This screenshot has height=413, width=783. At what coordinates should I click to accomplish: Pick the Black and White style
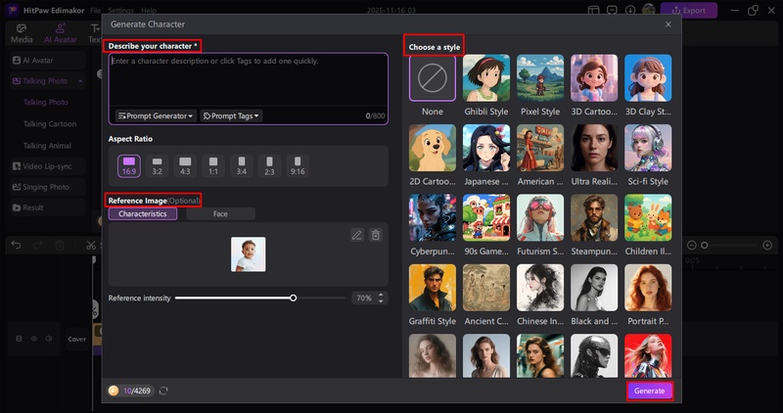pyautogui.click(x=594, y=288)
